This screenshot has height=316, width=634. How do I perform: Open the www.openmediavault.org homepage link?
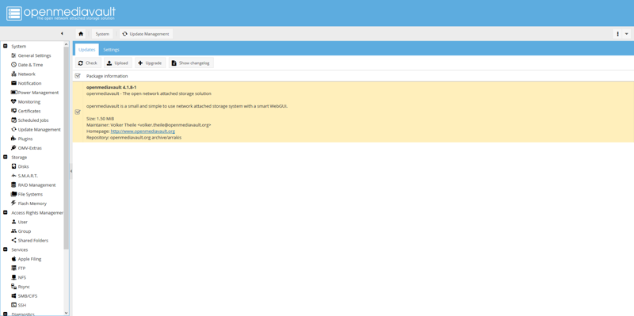coord(143,131)
